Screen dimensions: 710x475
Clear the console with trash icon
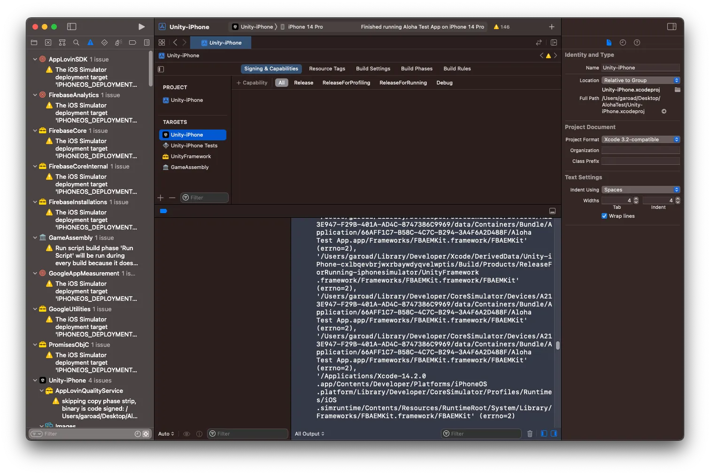[x=530, y=434]
